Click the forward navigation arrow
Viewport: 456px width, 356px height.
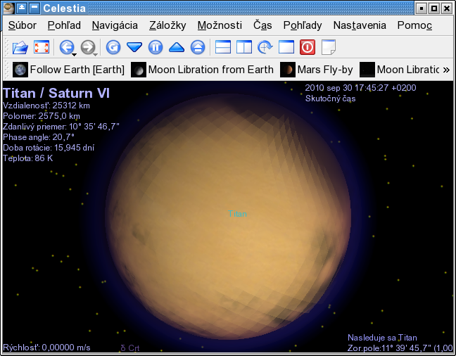88,48
